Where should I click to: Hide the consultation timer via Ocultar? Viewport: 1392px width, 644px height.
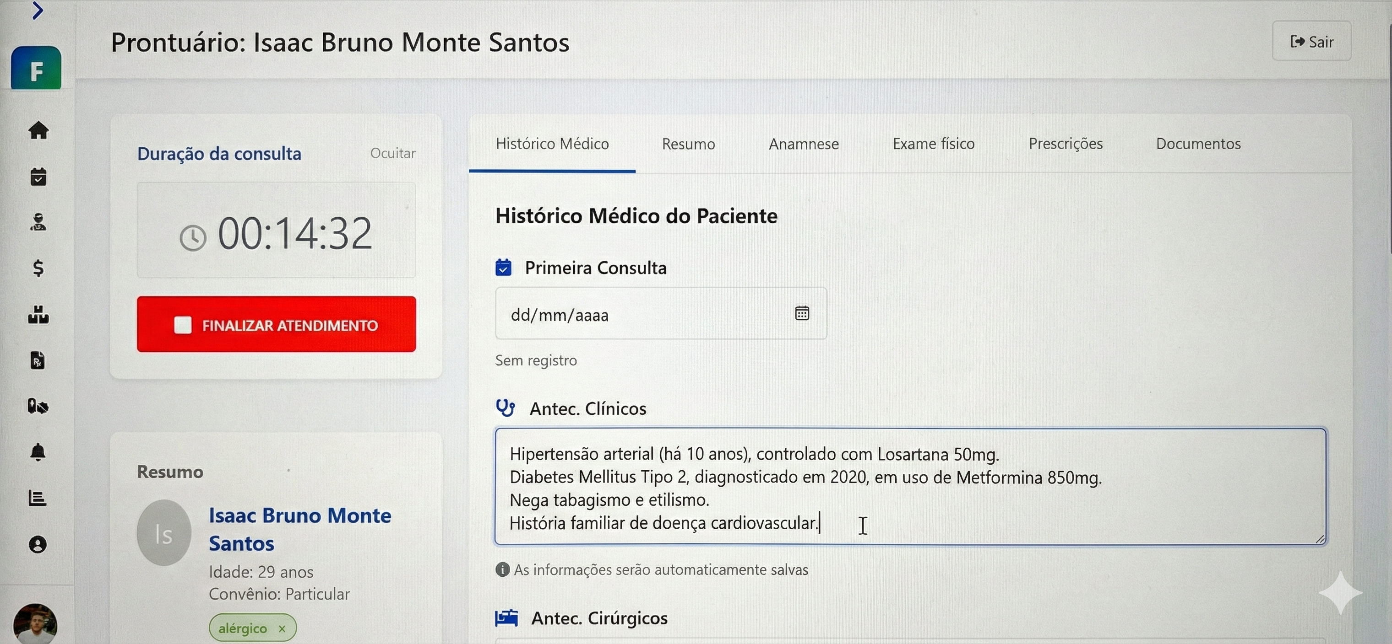tap(392, 153)
